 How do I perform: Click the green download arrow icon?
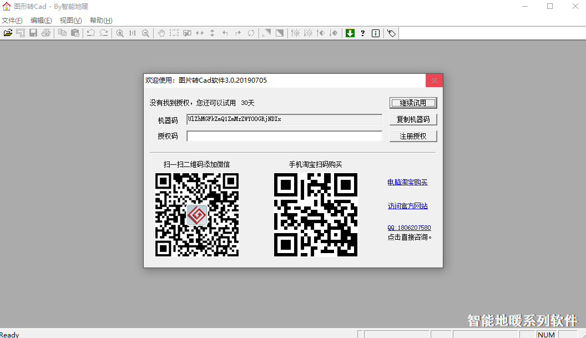(350, 33)
